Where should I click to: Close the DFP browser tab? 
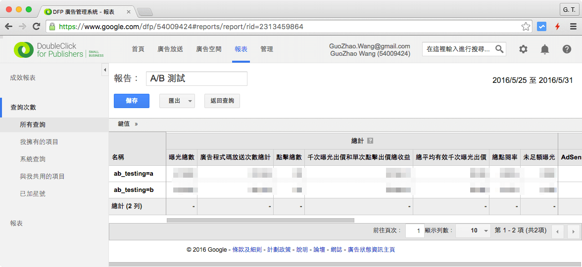pyautogui.click(x=129, y=12)
